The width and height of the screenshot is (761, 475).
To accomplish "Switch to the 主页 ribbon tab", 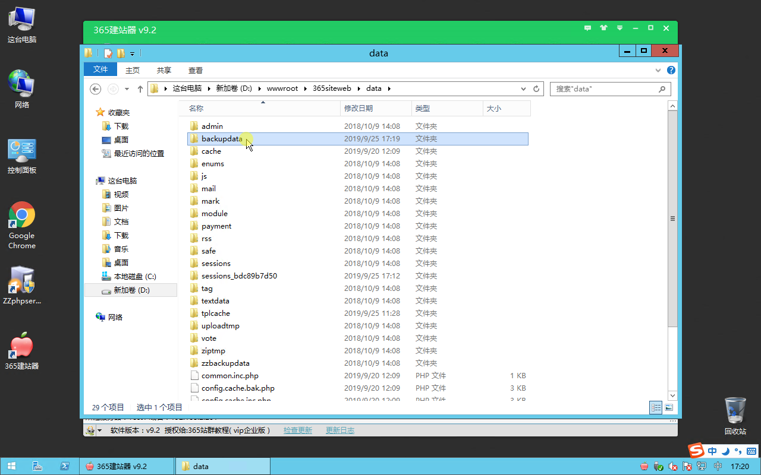I will pyautogui.click(x=133, y=70).
